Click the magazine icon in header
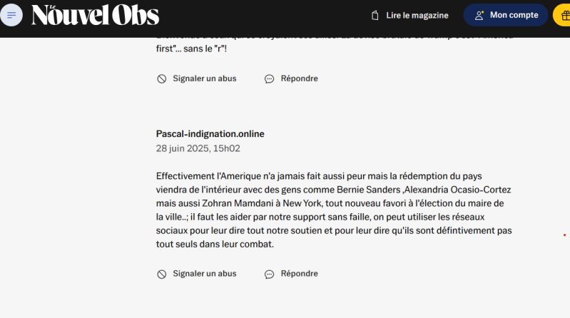The width and height of the screenshot is (570, 318). click(375, 15)
